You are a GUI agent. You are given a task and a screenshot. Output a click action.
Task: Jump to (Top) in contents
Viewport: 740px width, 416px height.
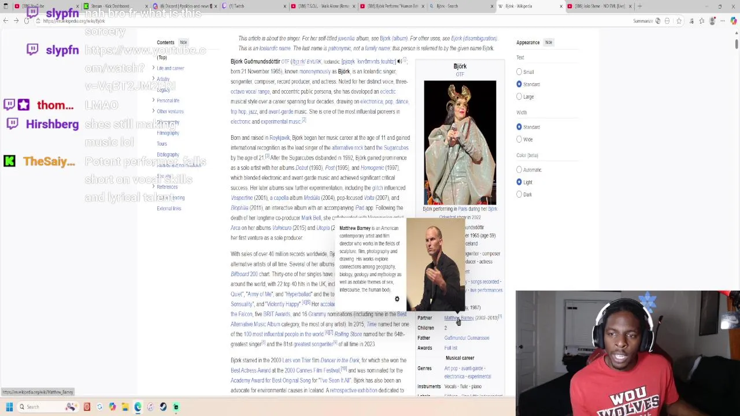point(162,57)
